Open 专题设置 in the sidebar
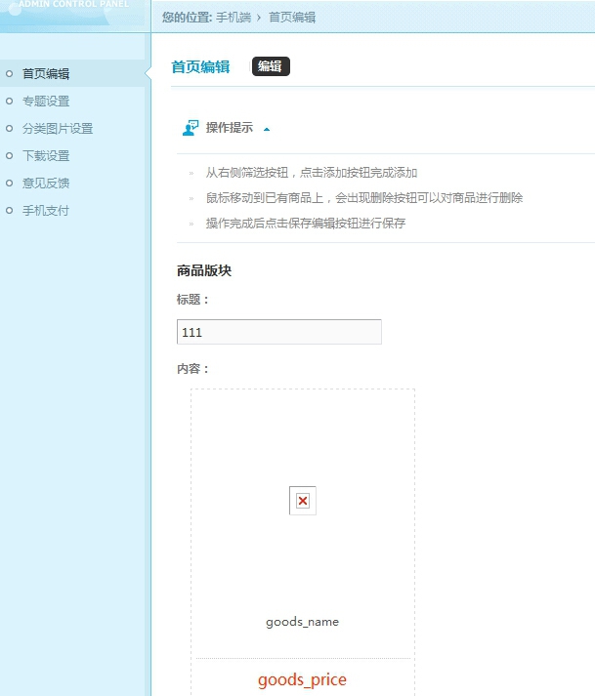This screenshot has width=595, height=696. (46, 102)
